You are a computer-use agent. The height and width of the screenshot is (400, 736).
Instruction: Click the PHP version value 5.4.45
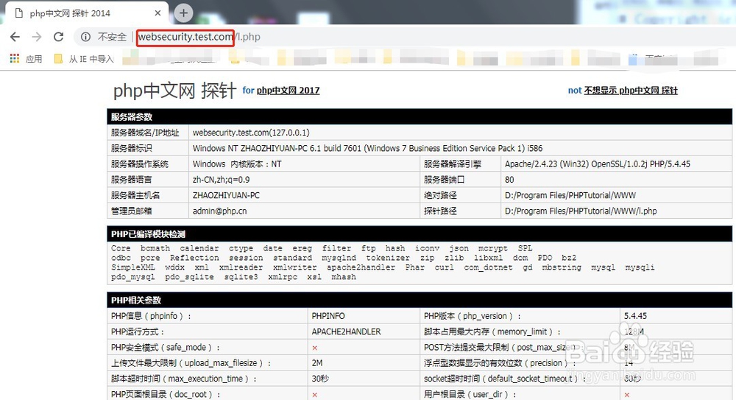(x=635, y=316)
